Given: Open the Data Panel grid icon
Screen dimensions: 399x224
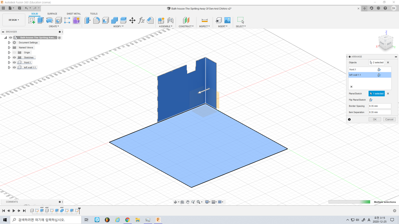Looking at the screenshot, I should 3,8.
